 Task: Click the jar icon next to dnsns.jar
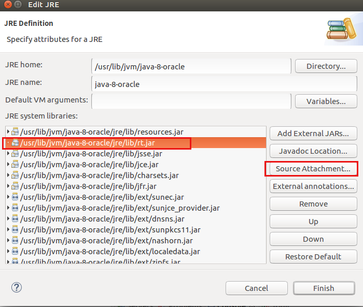(x=15, y=218)
